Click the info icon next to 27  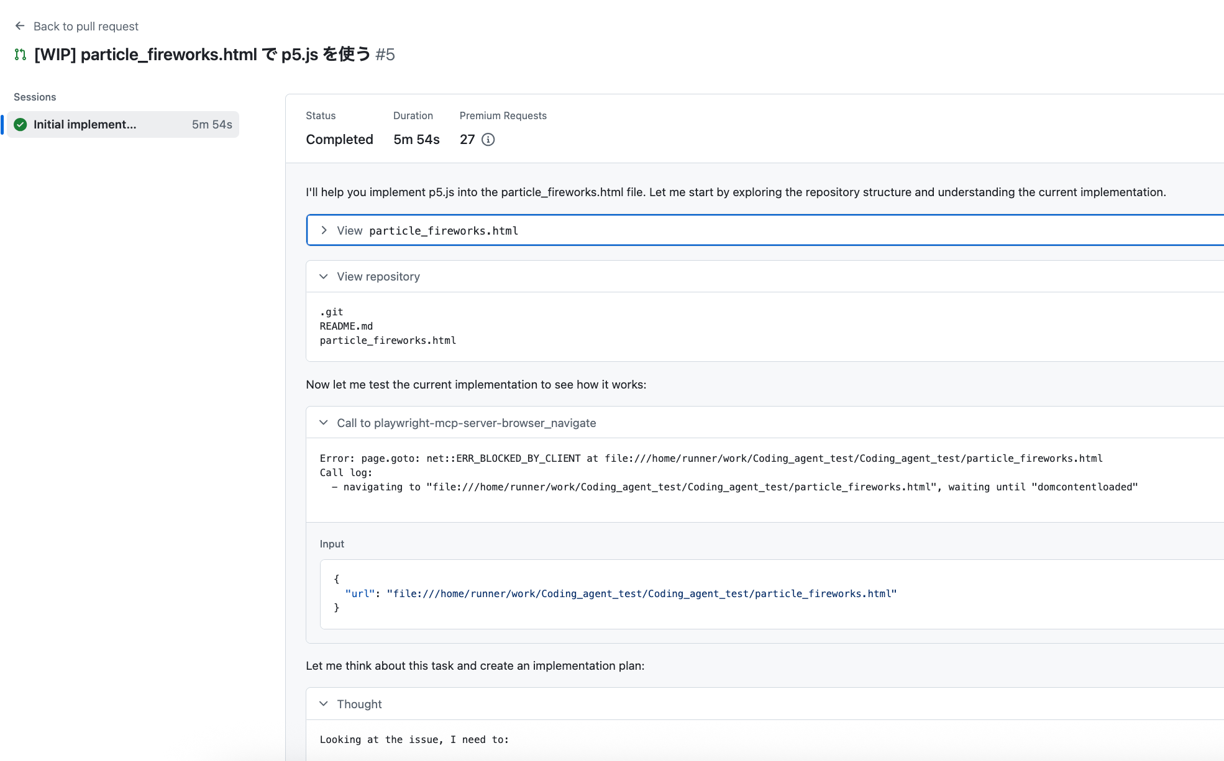coord(488,140)
